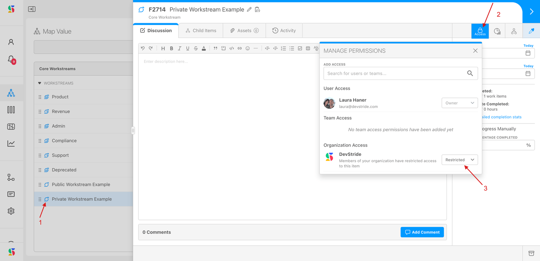Click the Add Comment button
Image resolution: width=540 pixels, height=261 pixels.
click(422, 232)
